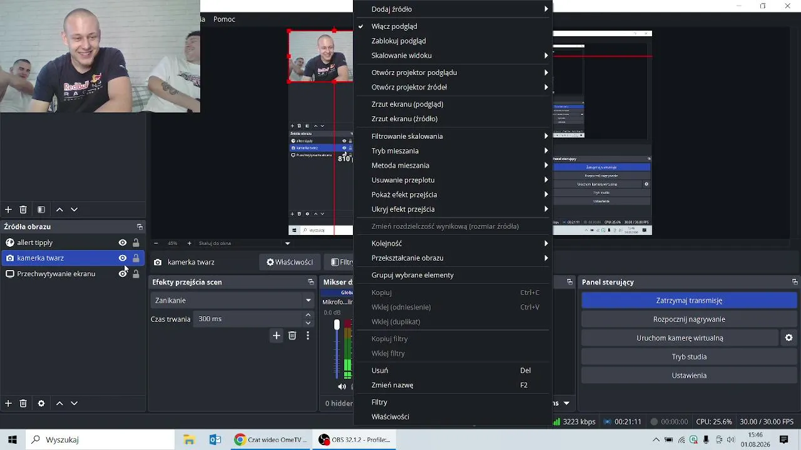
Task: Move the scene down in the scene list
Action: (x=74, y=210)
